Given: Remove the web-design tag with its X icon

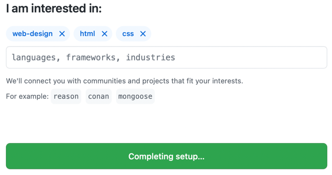Looking at the screenshot, I should tap(62, 34).
